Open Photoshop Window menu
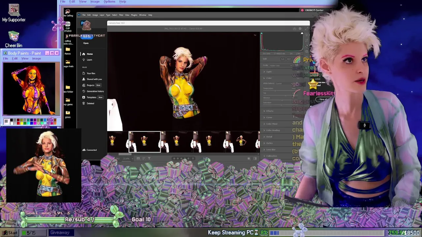The image size is (422, 237). pyautogui.click(x=142, y=15)
